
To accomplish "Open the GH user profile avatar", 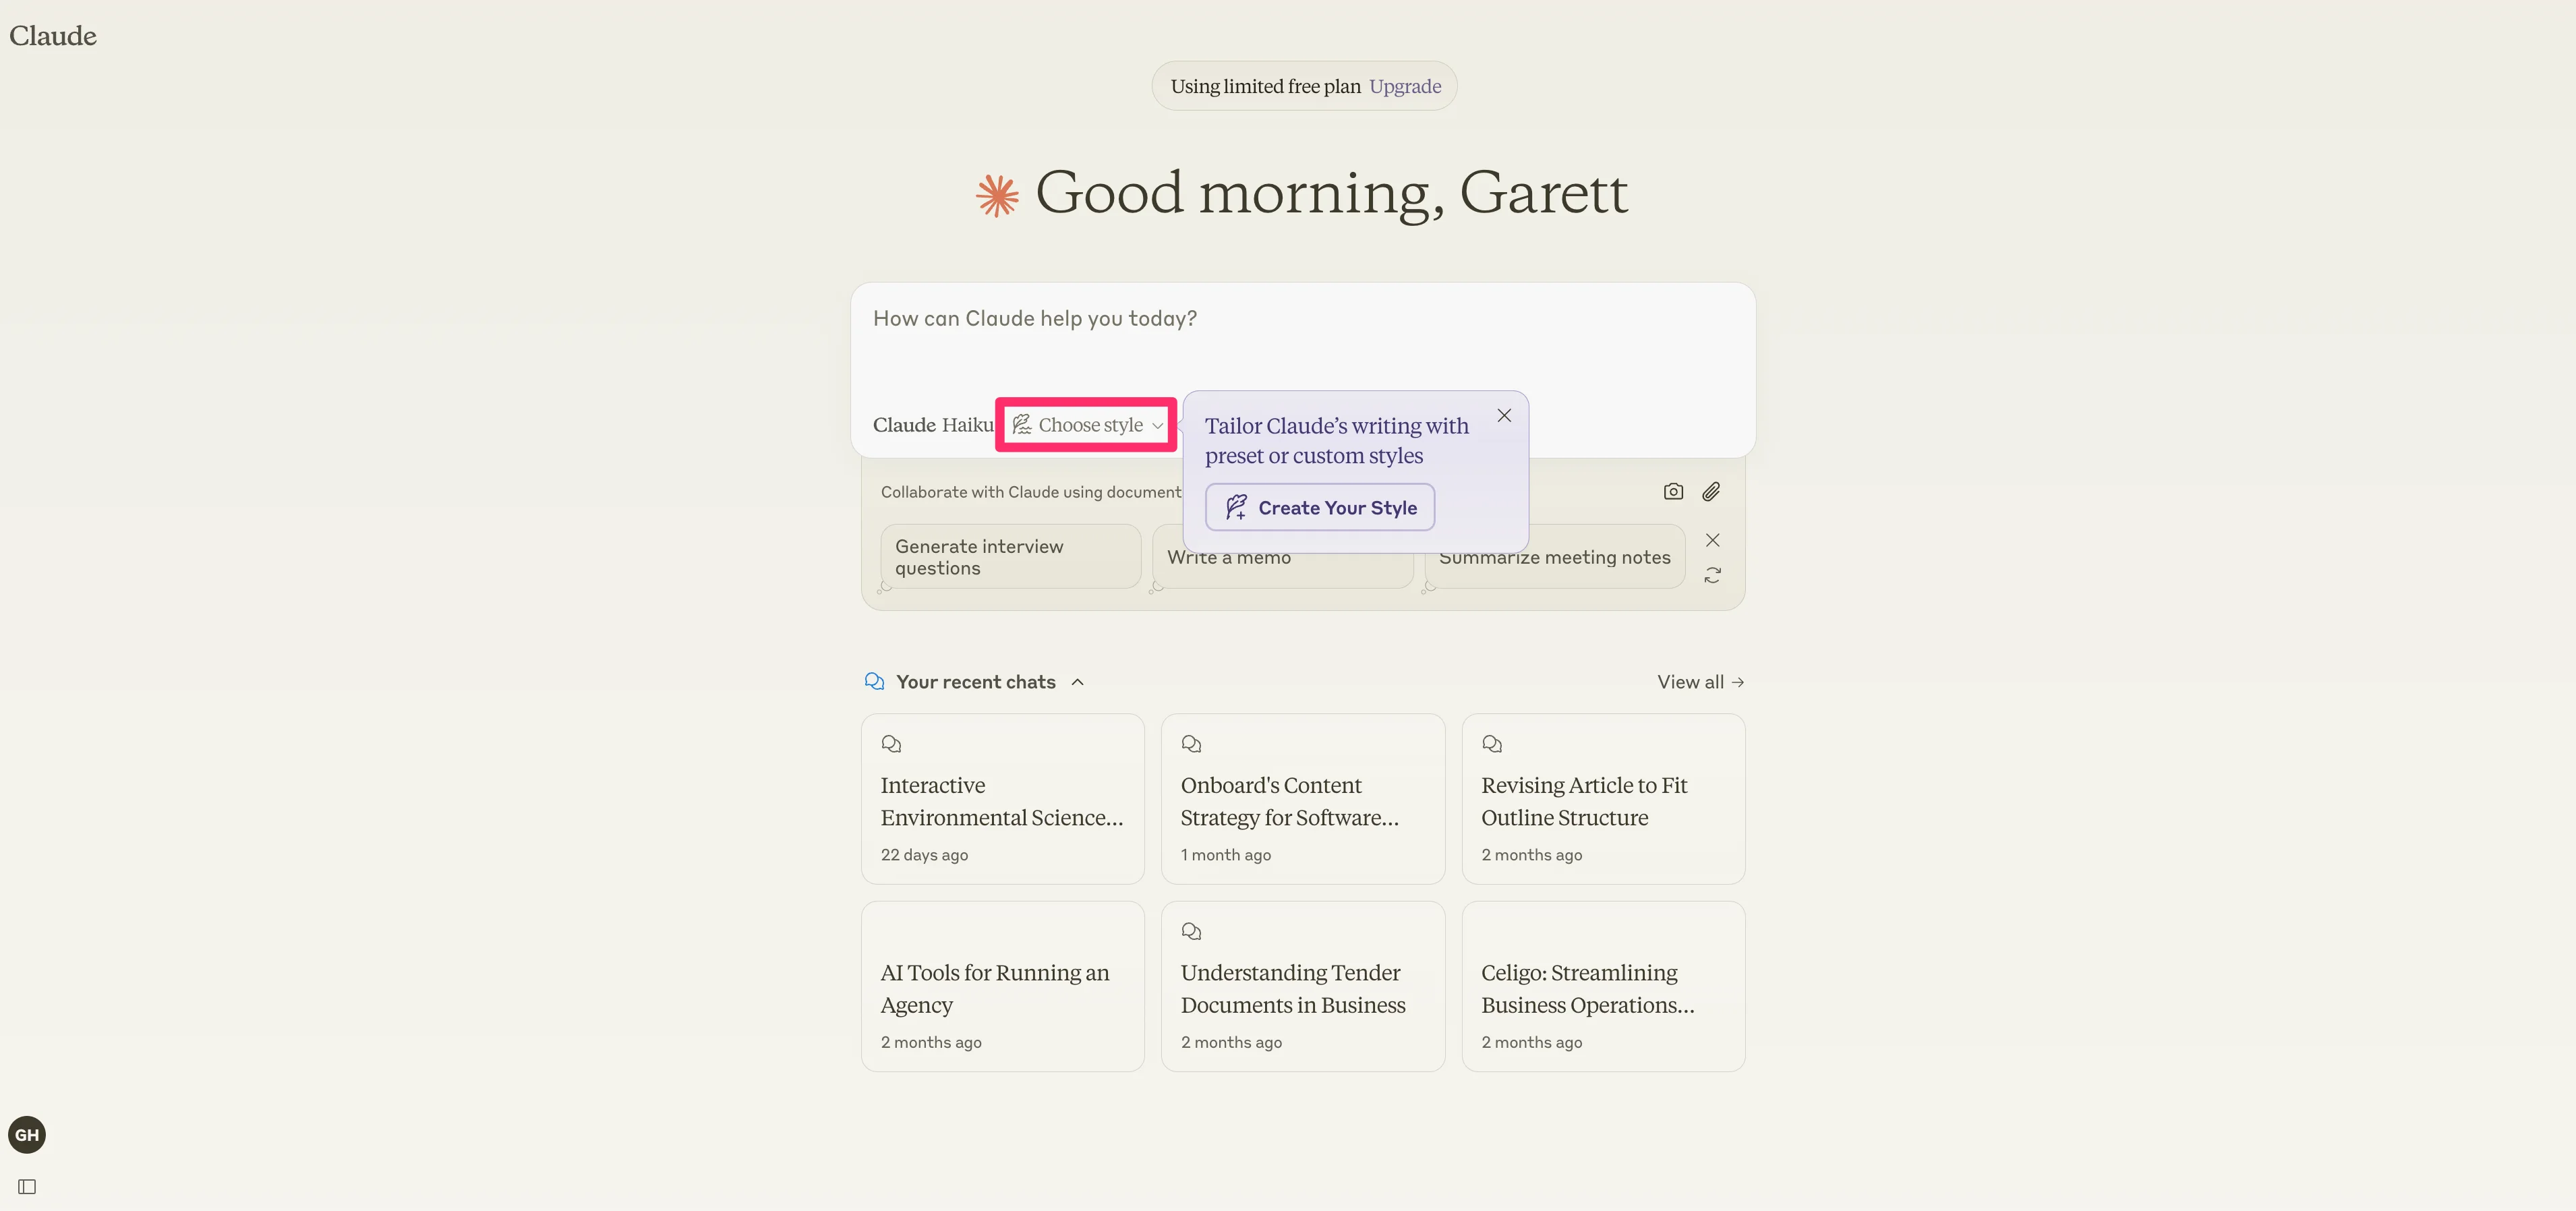I will [x=27, y=1134].
